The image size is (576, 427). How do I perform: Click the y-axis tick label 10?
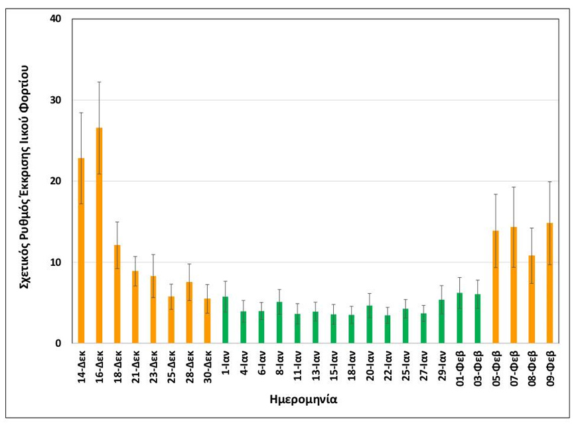pyautogui.click(x=56, y=263)
